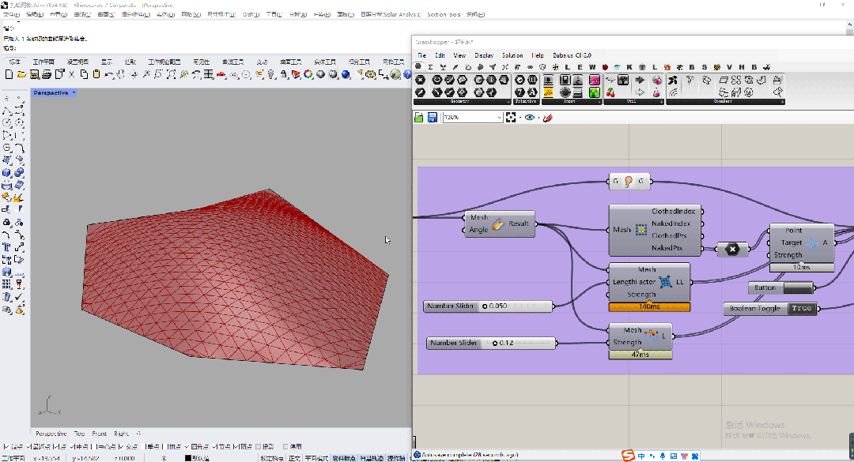Toggle the 中心点 osnap checkbox
The image size is (854, 462).
point(96,447)
